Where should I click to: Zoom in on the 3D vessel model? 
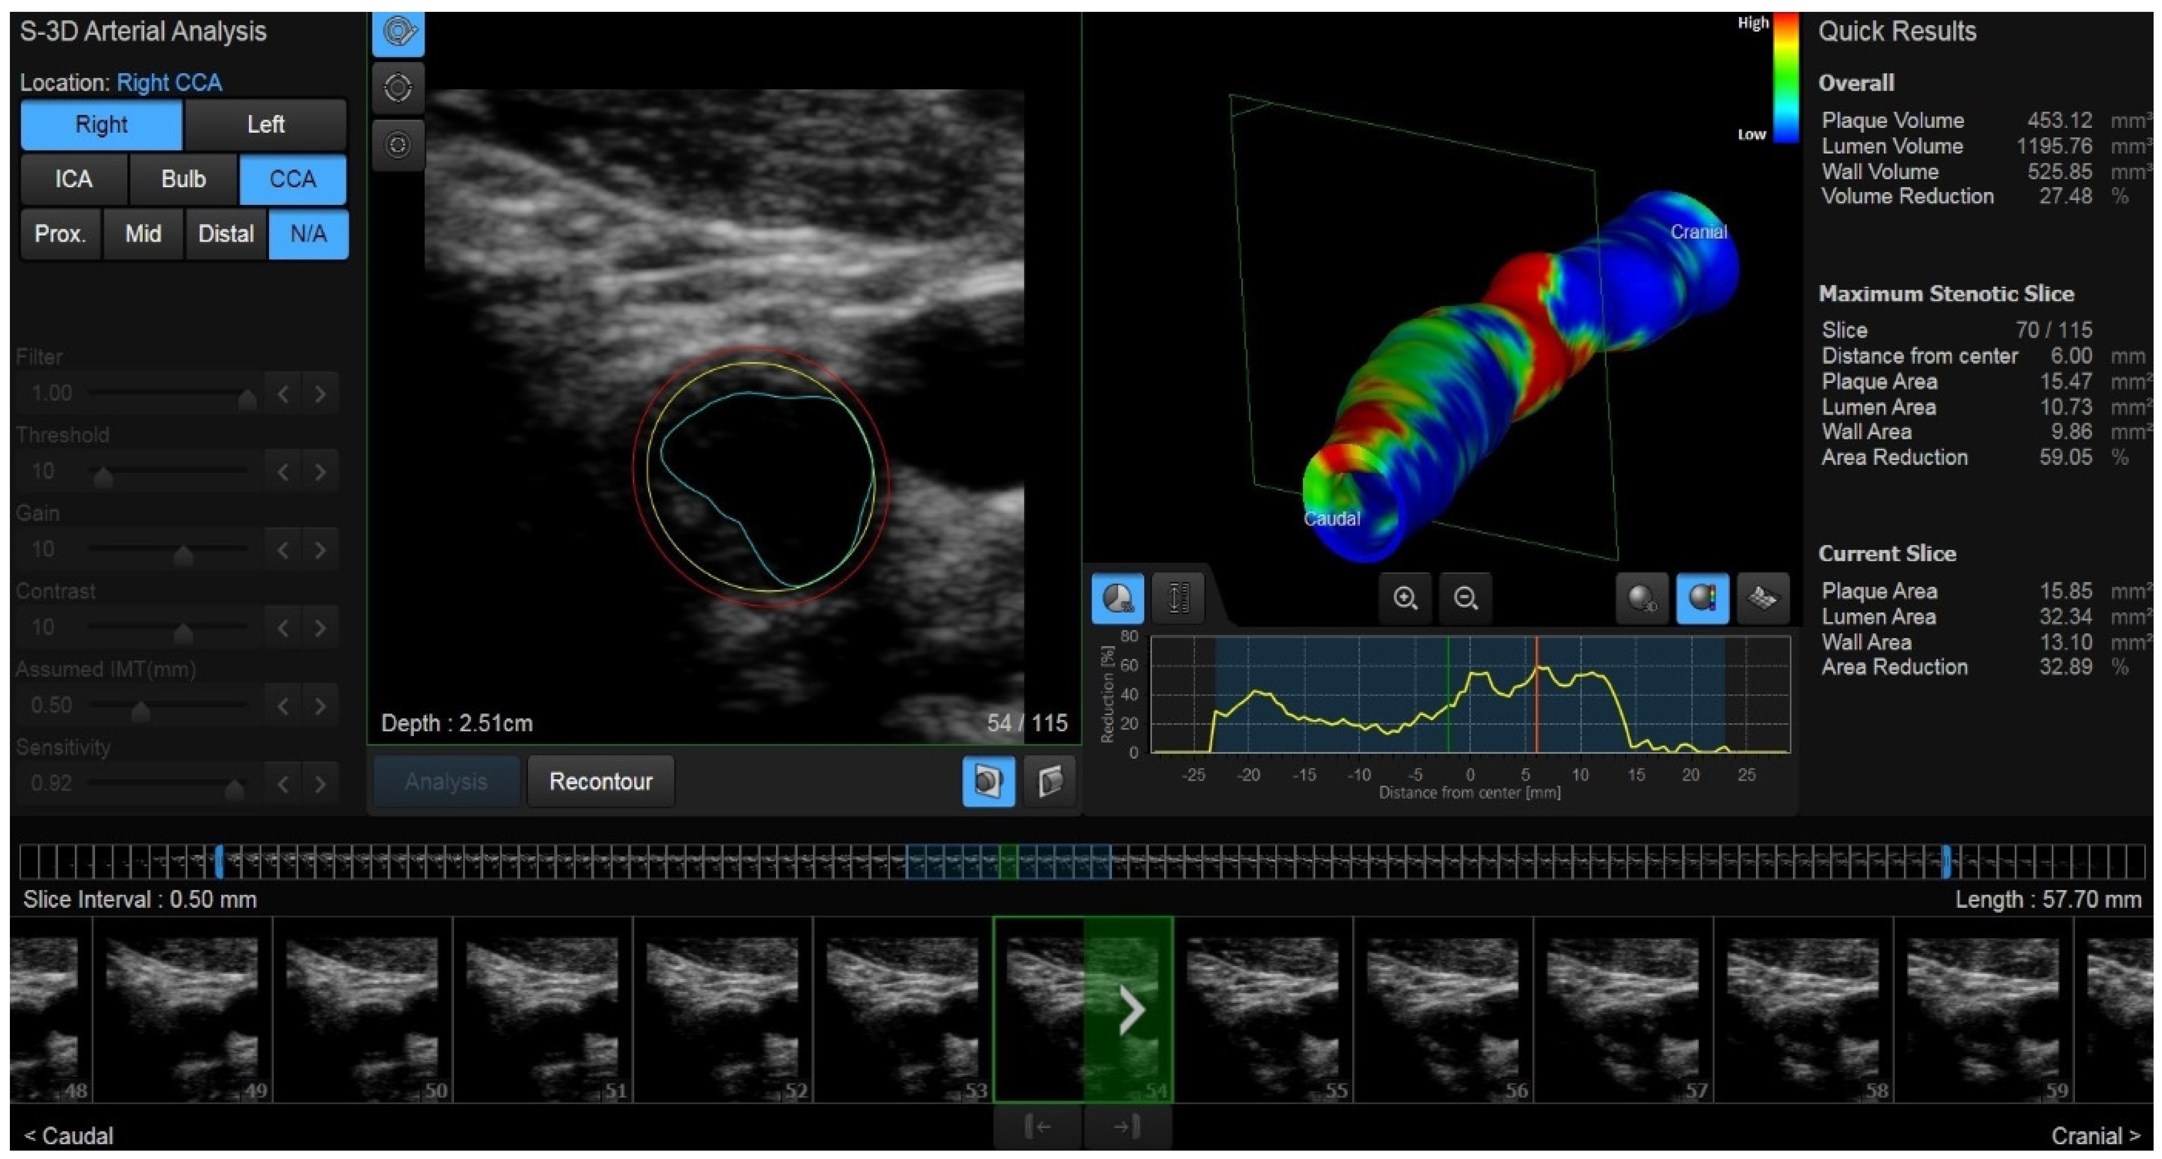[1405, 599]
